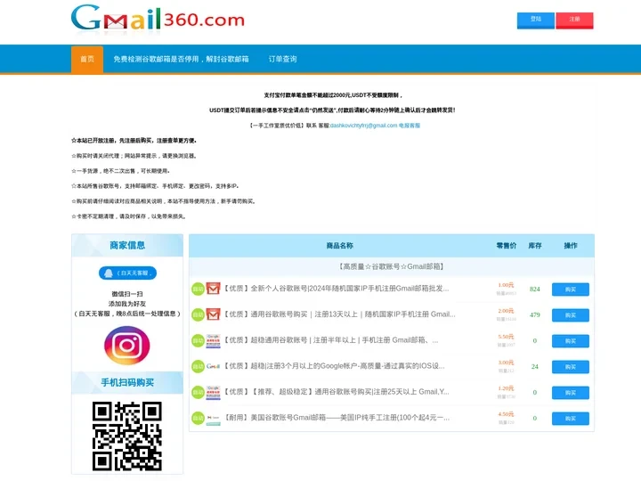The width and height of the screenshot is (641, 481).
Task: Click the stock value 479
Action: [x=535, y=315]
